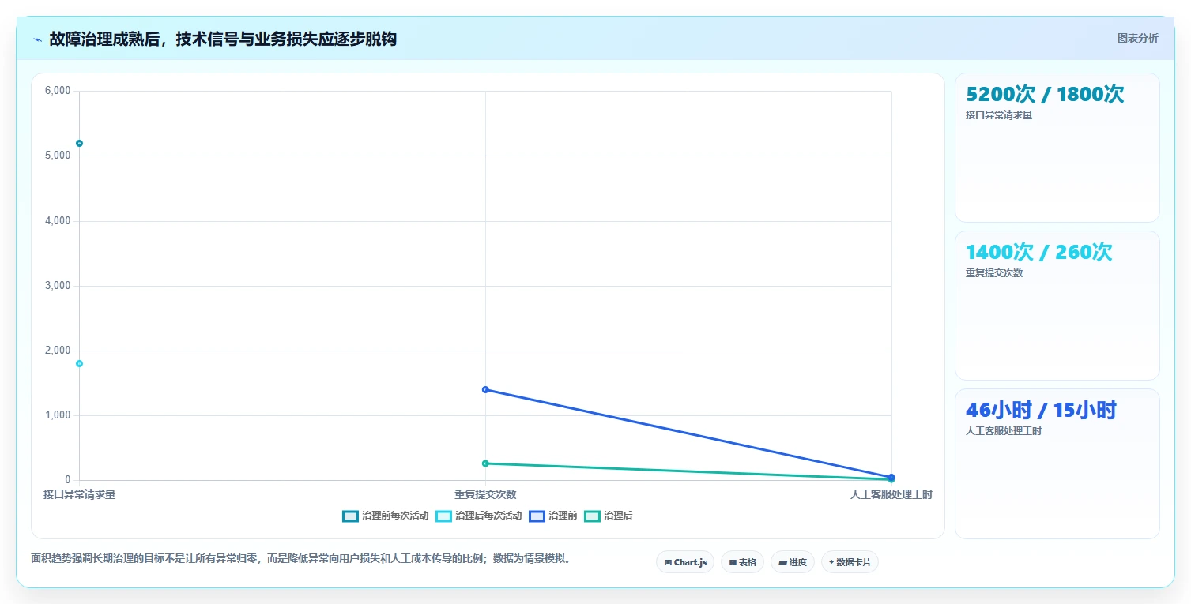Viewport: 1191px width, 604px height.
Task: Click the chart title 故障治理成熟后 heading
Action: tap(223, 39)
